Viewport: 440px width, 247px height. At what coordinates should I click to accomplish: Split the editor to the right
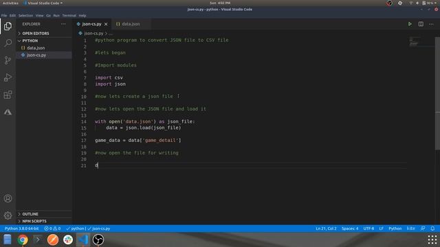pos(421,24)
